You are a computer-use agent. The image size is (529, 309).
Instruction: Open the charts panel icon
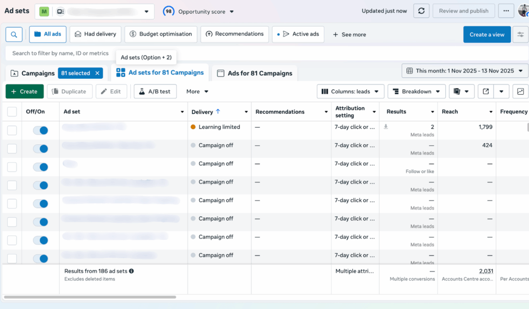click(x=520, y=92)
